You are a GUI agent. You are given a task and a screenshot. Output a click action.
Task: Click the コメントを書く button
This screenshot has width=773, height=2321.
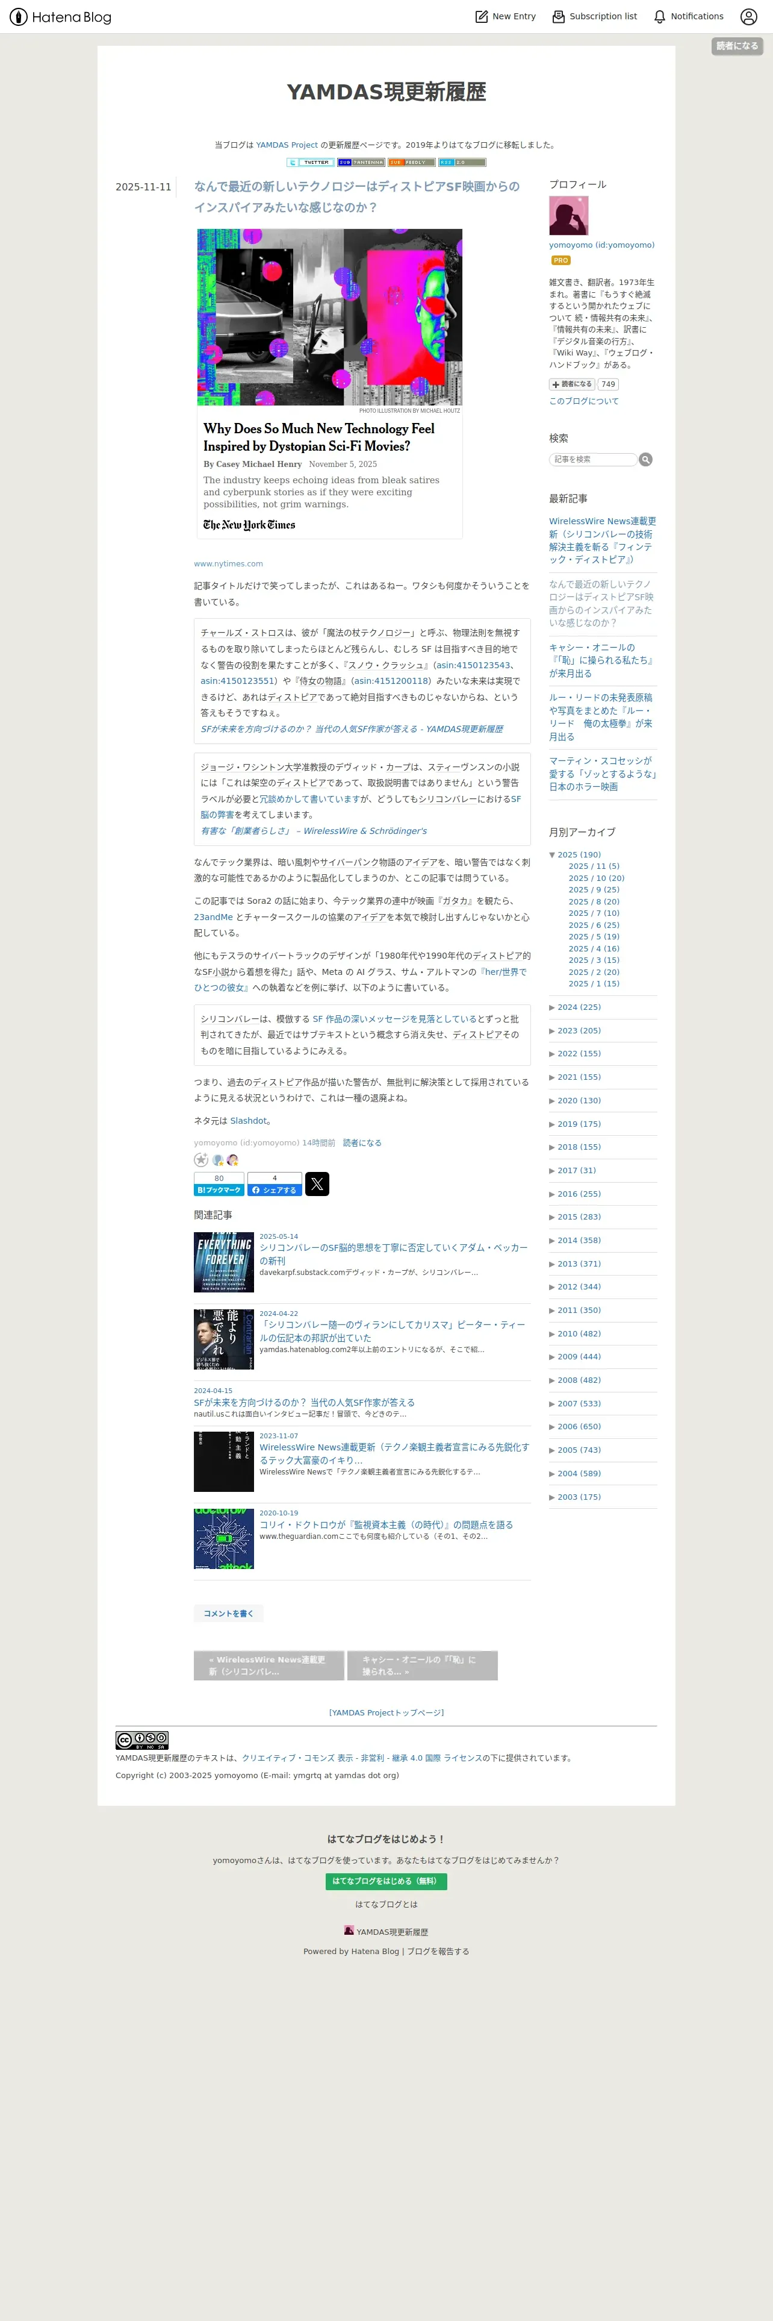[229, 1614]
